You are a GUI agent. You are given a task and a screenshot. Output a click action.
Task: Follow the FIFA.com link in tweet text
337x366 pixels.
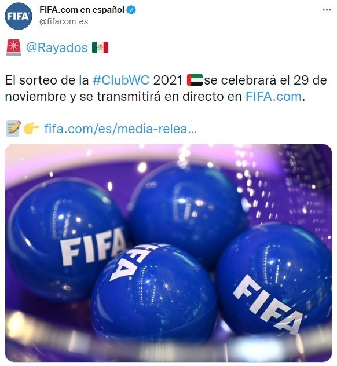pyautogui.click(x=273, y=96)
